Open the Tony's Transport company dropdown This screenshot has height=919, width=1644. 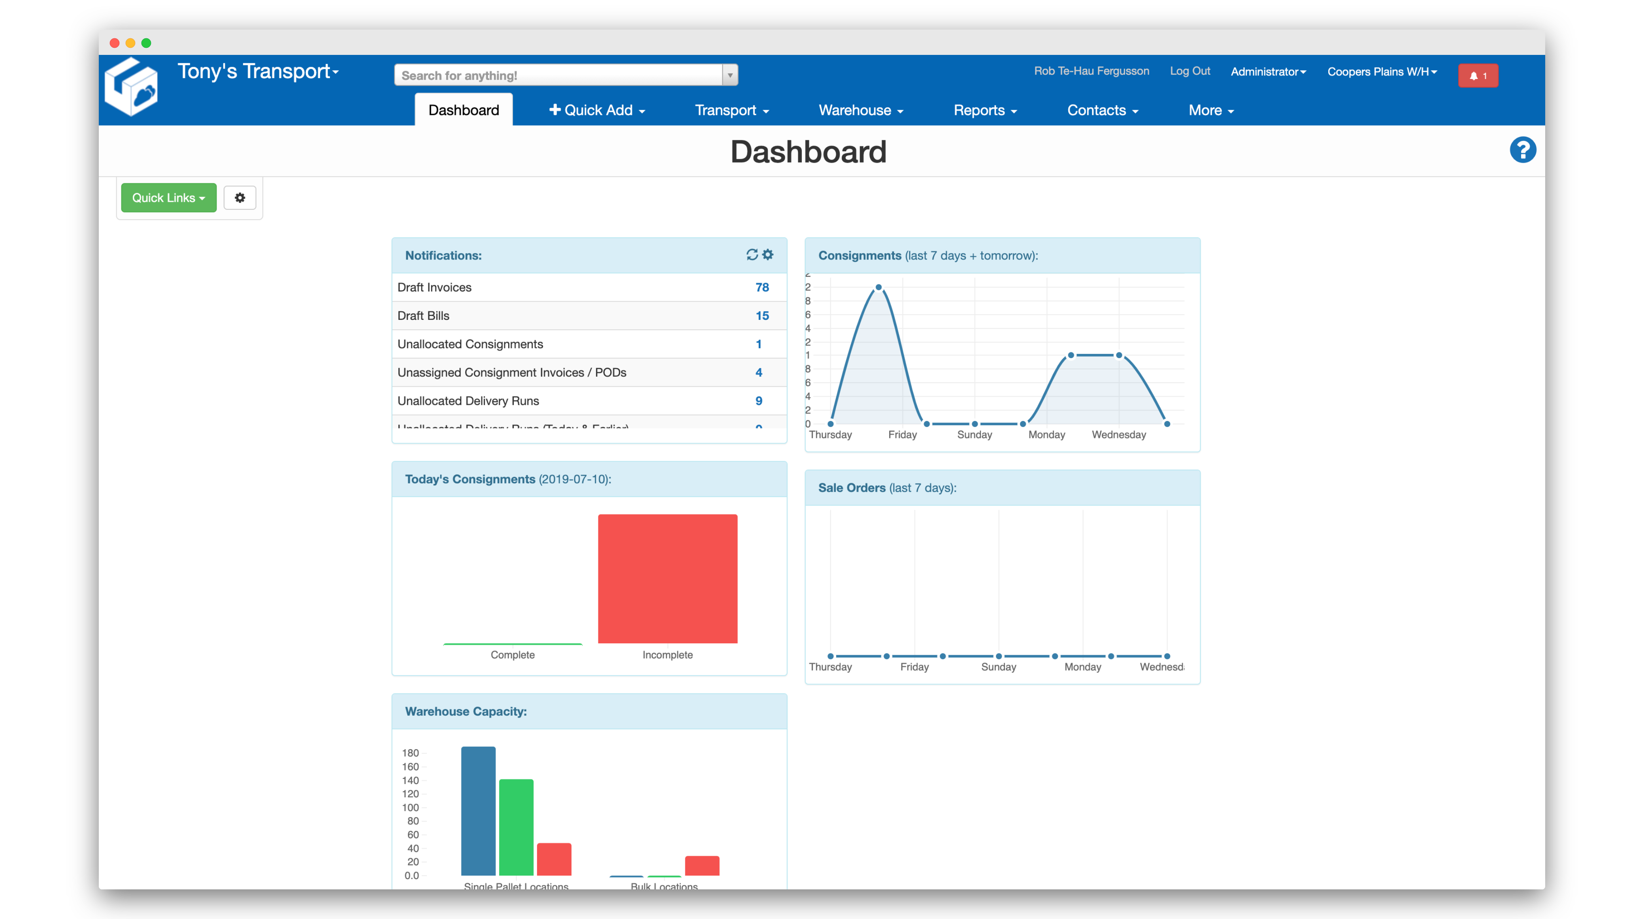pos(258,71)
